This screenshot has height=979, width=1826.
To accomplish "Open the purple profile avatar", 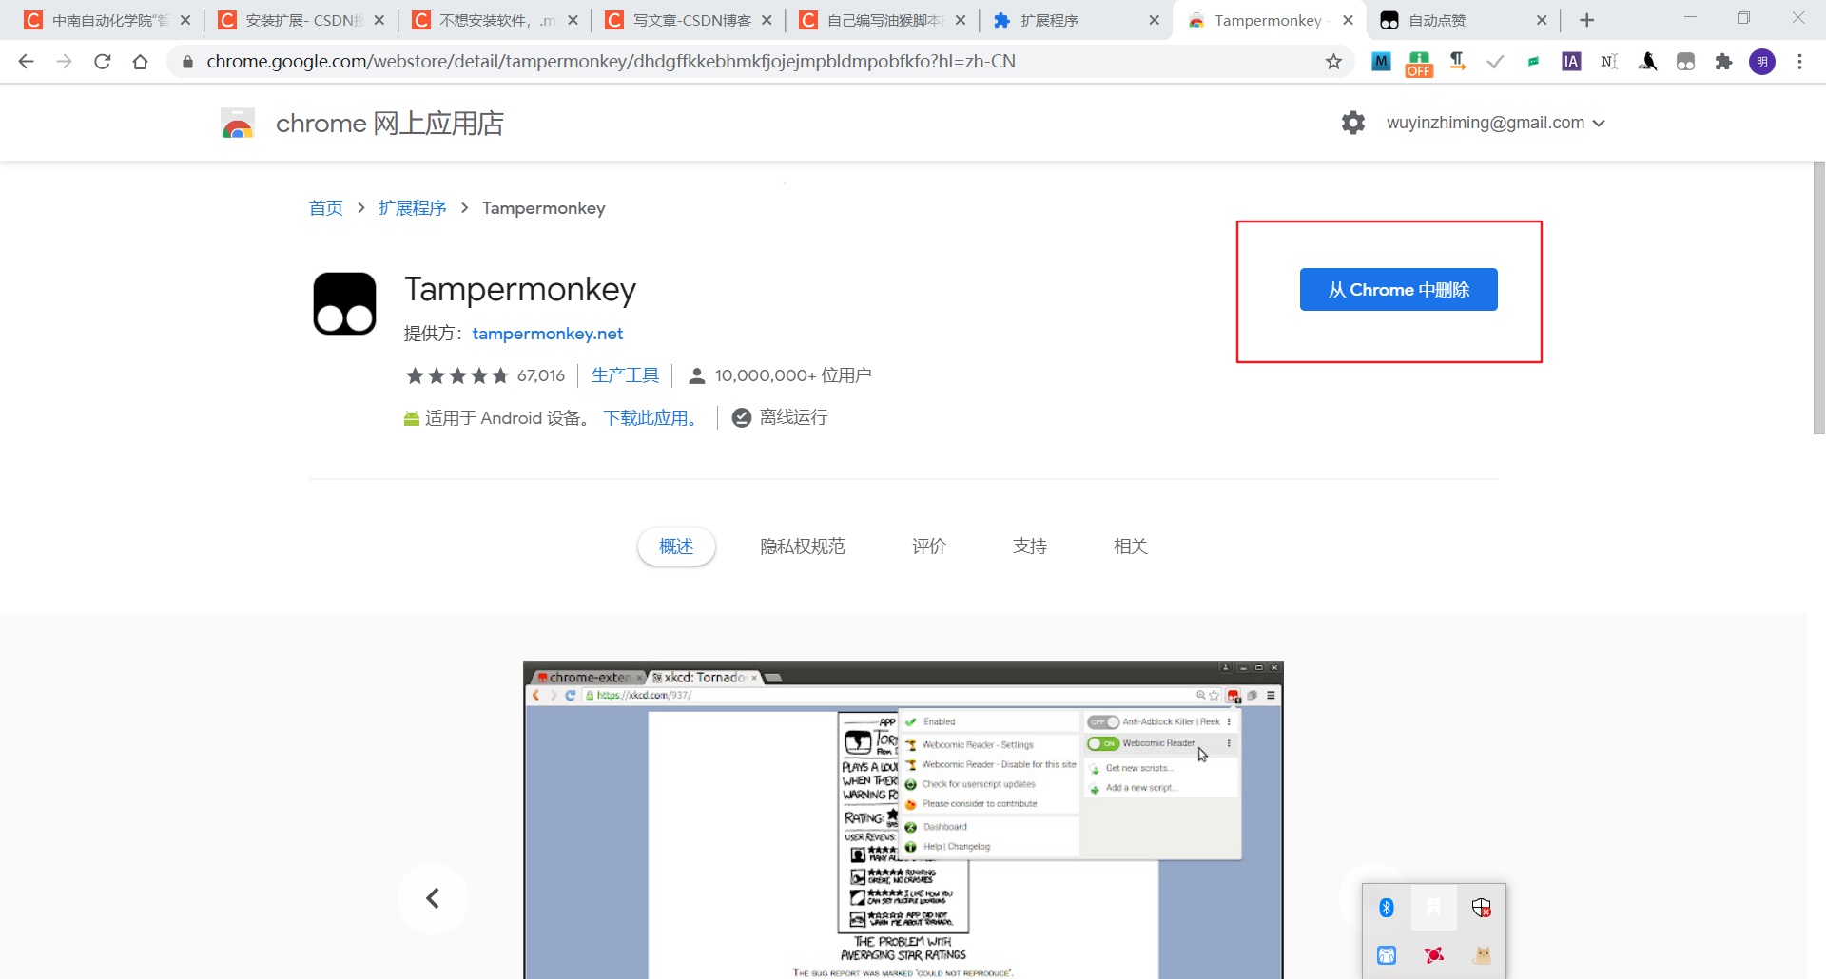I will [1762, 62].
